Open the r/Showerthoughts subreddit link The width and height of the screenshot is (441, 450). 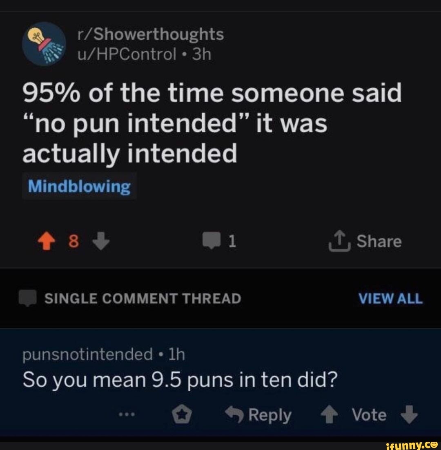pyautogui.click(x=151, y=35)
